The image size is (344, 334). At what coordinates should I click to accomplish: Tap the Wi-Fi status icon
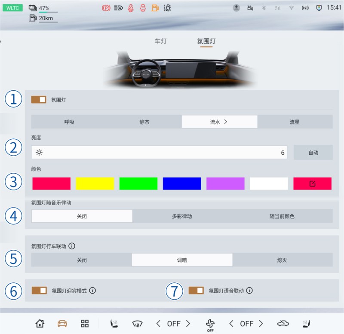(x=292, y=8)
